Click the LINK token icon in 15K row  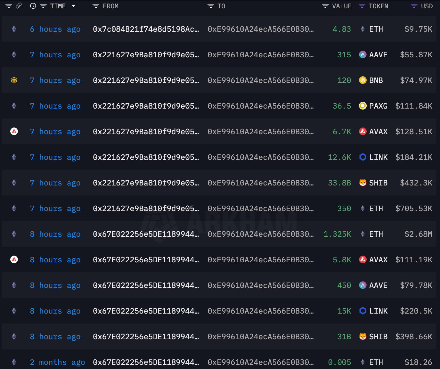click(x=363, y=311)
